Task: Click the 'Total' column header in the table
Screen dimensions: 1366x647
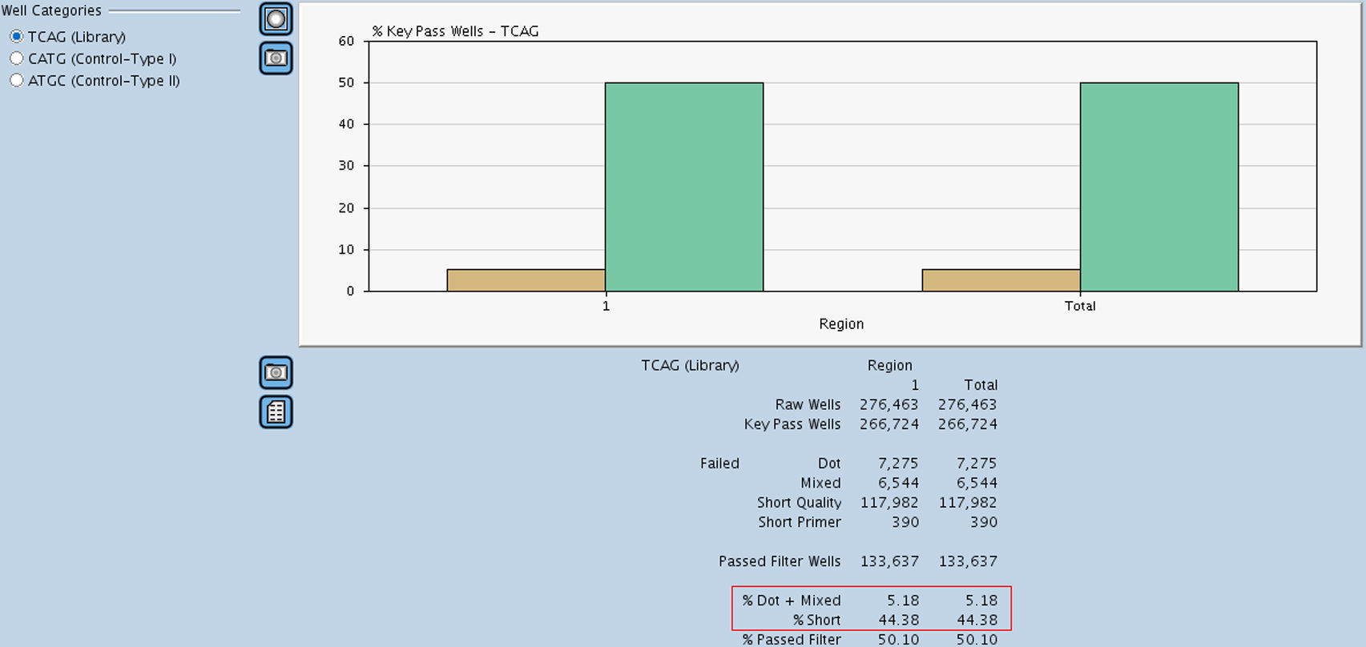Action: [981, 384]
